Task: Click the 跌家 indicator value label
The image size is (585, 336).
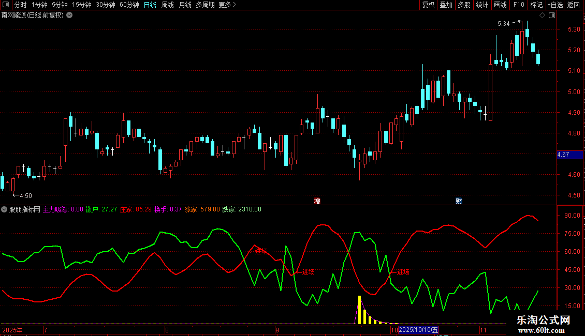Action: (242, 209)
